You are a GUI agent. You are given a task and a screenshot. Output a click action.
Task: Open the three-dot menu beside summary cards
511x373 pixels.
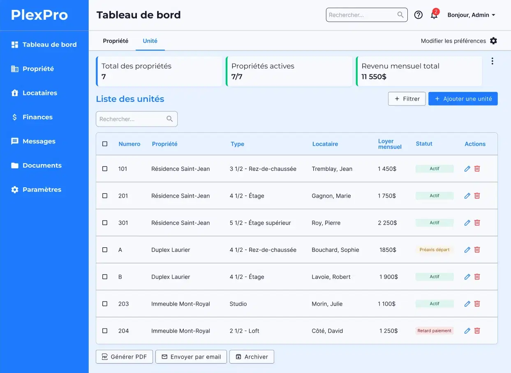(x=492, y=61)
